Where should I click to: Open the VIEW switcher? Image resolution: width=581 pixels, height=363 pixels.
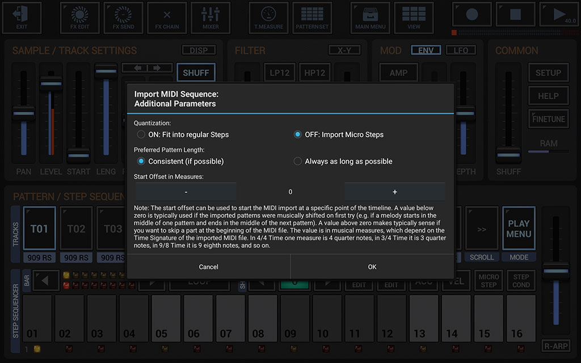tap(414, 18)
